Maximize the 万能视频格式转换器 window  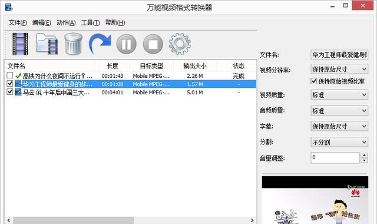point(346,5)
